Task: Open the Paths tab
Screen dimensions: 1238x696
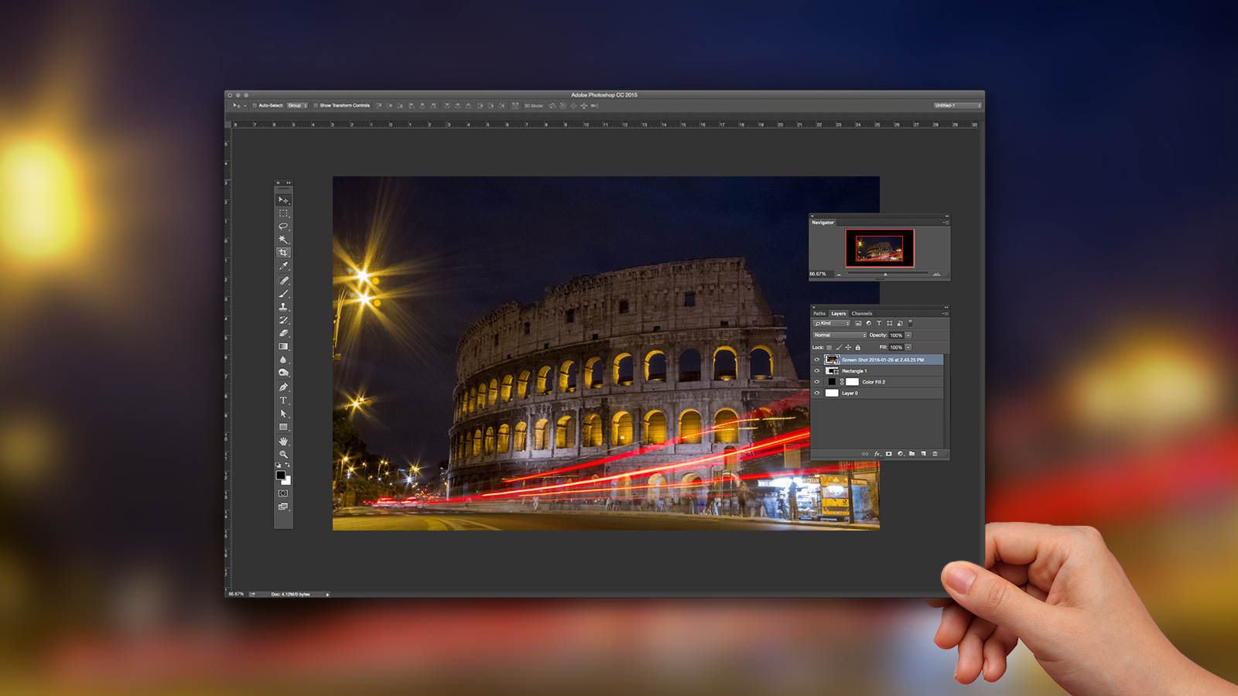Action: pyautogui.click(x=819, y=313)
